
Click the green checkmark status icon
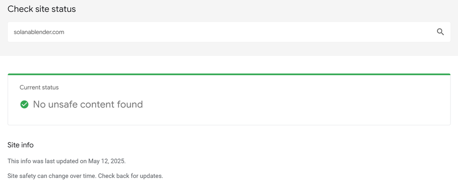point(24,104)
